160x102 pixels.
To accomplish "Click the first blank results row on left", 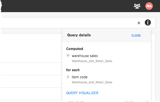I will pyautogui.click(x=32, y=69).
